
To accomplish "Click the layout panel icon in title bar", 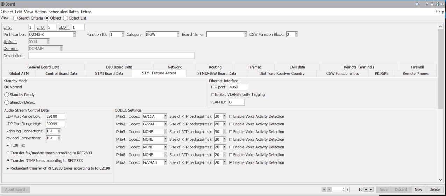I will [417, 4].
